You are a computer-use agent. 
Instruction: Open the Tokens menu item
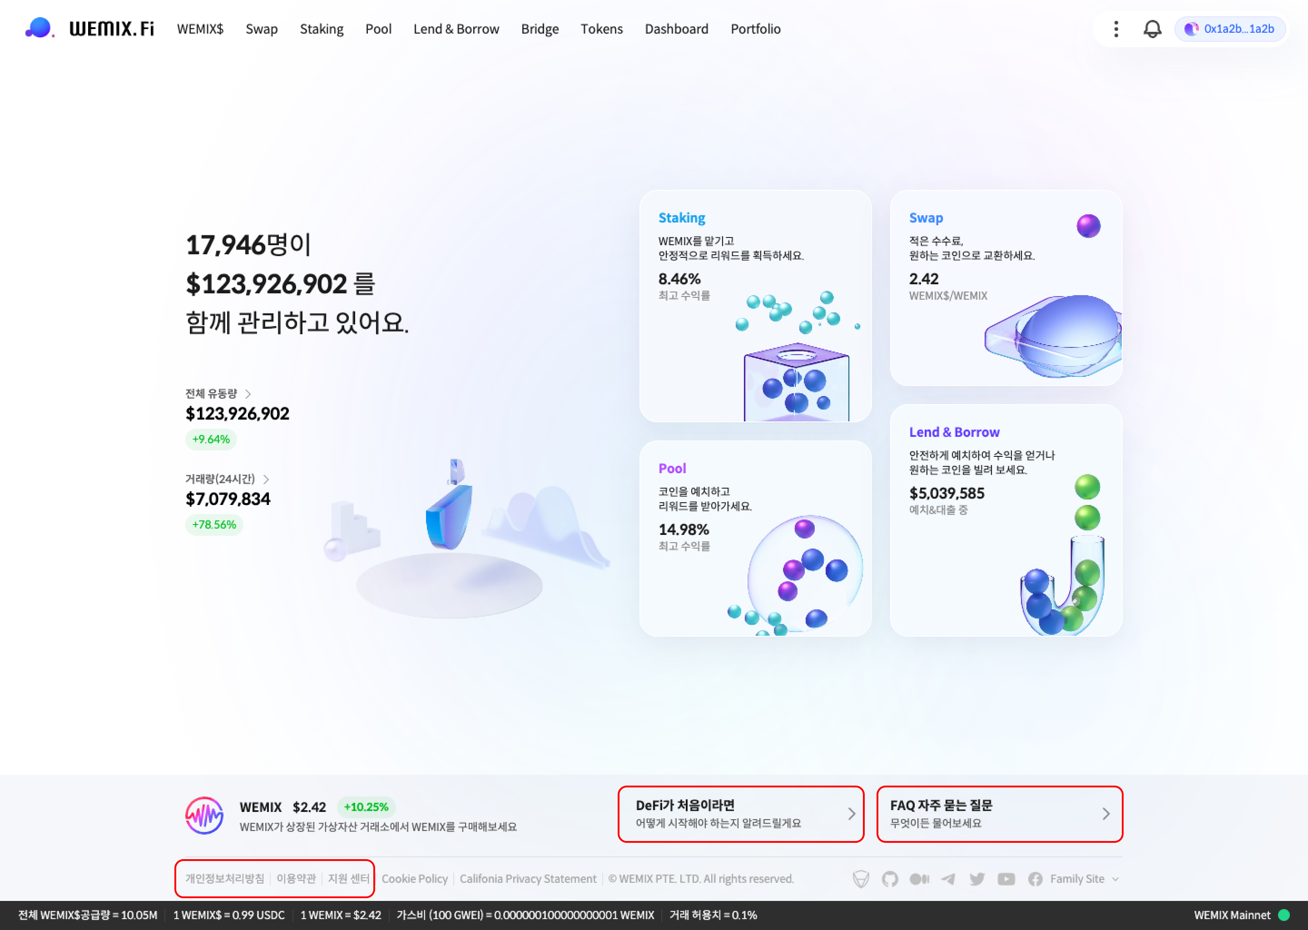click(602, 29)
